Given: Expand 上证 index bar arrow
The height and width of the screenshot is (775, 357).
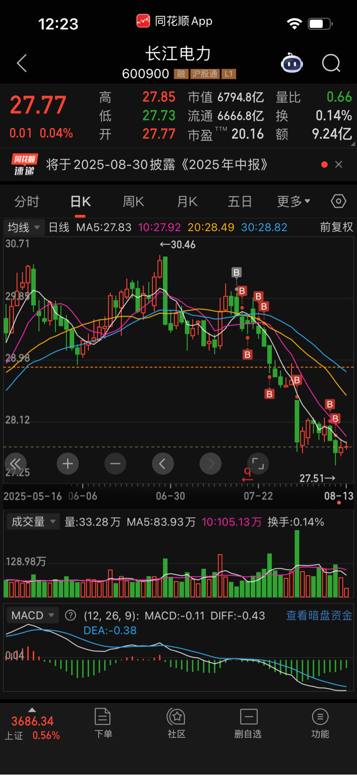Looking at the screenshot, I should [x=32, y=710].
